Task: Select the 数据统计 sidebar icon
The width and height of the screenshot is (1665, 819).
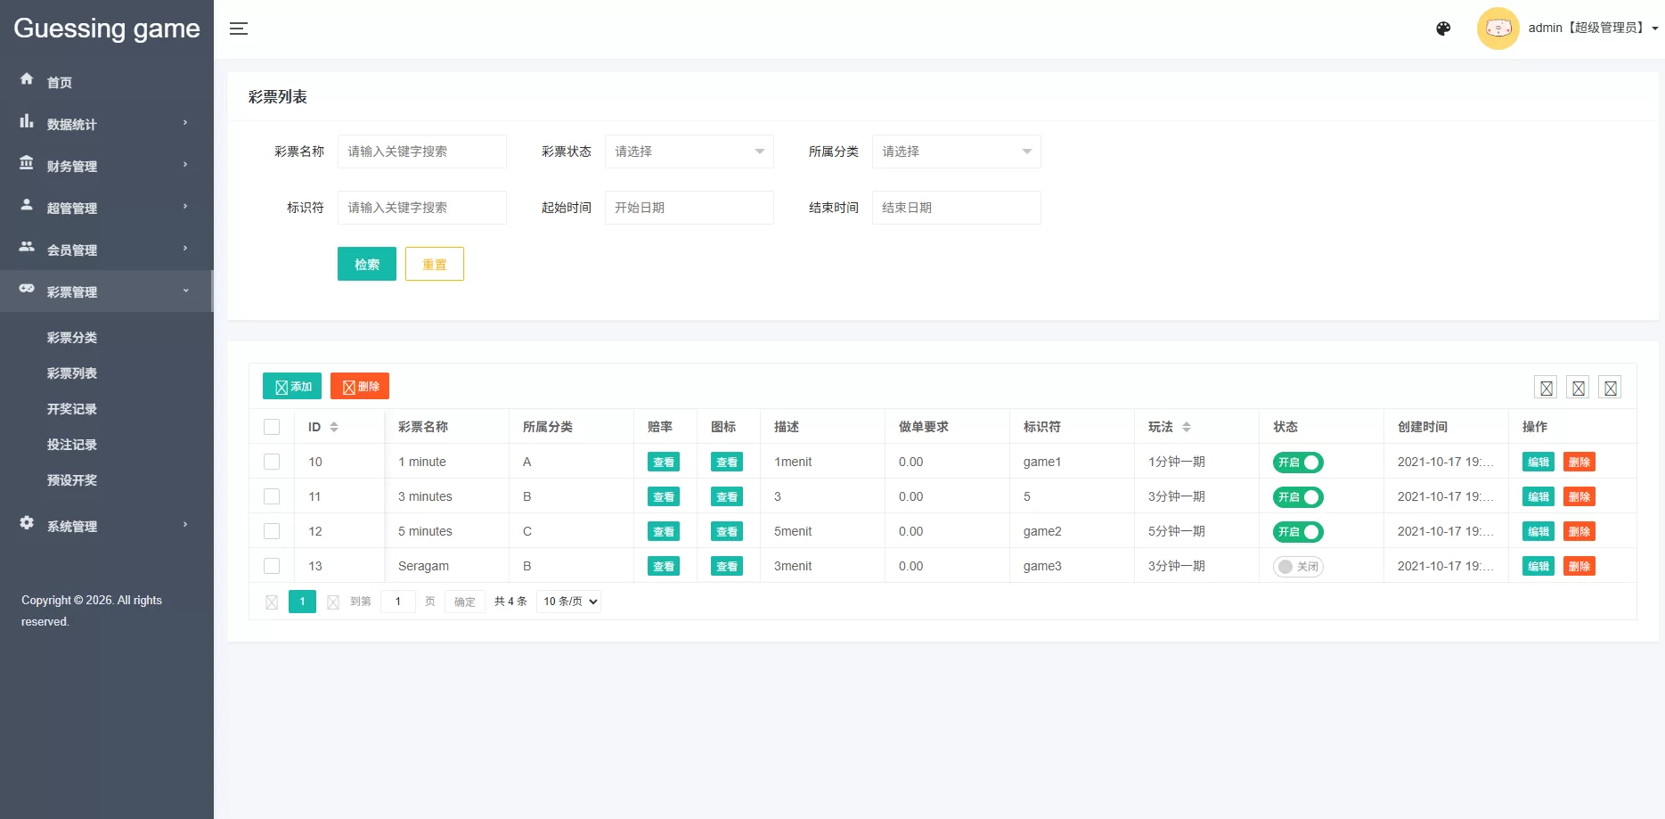Action: click(x=27, y=123)
